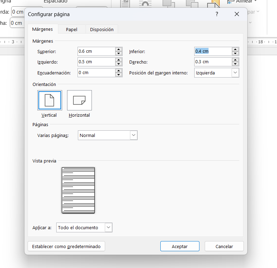Click the Derecho margin input field
Image resolution: width=277 pixels, height=268 pixels.
(x=213, y=62)
